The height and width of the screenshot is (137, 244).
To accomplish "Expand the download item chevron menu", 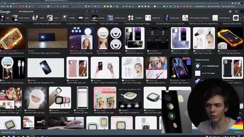I will pos(18,132).
